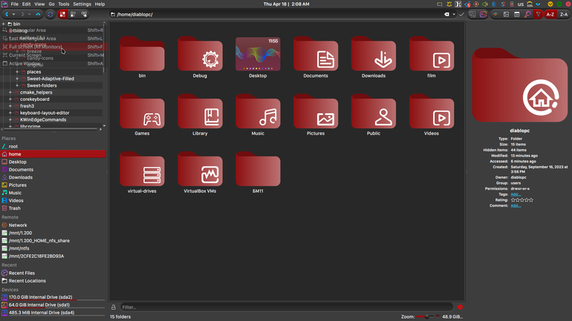572x321 pixels.
Task: Open the Settings menu
Action: click(82, 4)
